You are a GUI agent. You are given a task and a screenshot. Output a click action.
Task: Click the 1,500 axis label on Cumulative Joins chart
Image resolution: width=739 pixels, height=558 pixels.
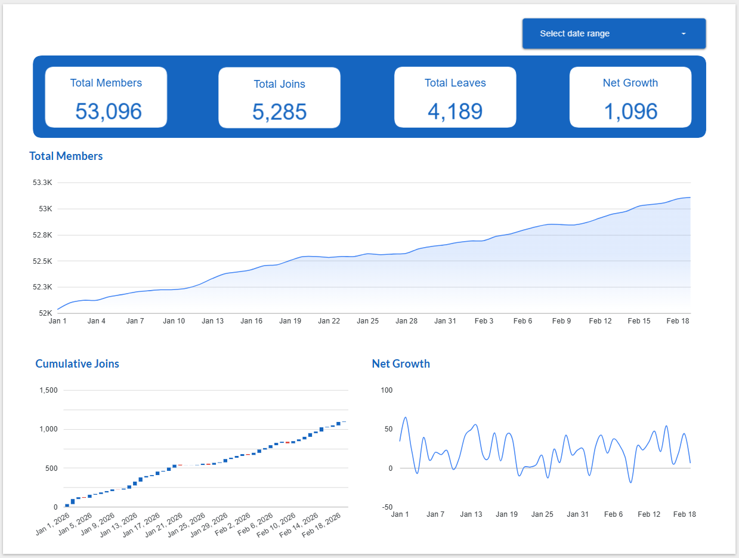(48, 390)
